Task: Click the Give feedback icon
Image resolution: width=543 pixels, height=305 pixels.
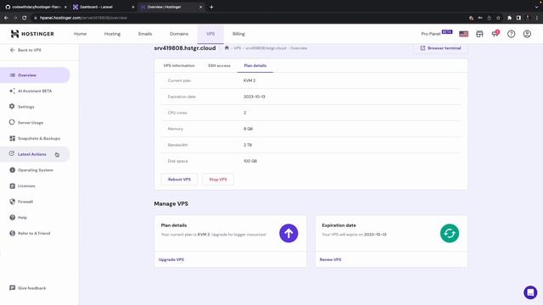Action: click(12, 288)
